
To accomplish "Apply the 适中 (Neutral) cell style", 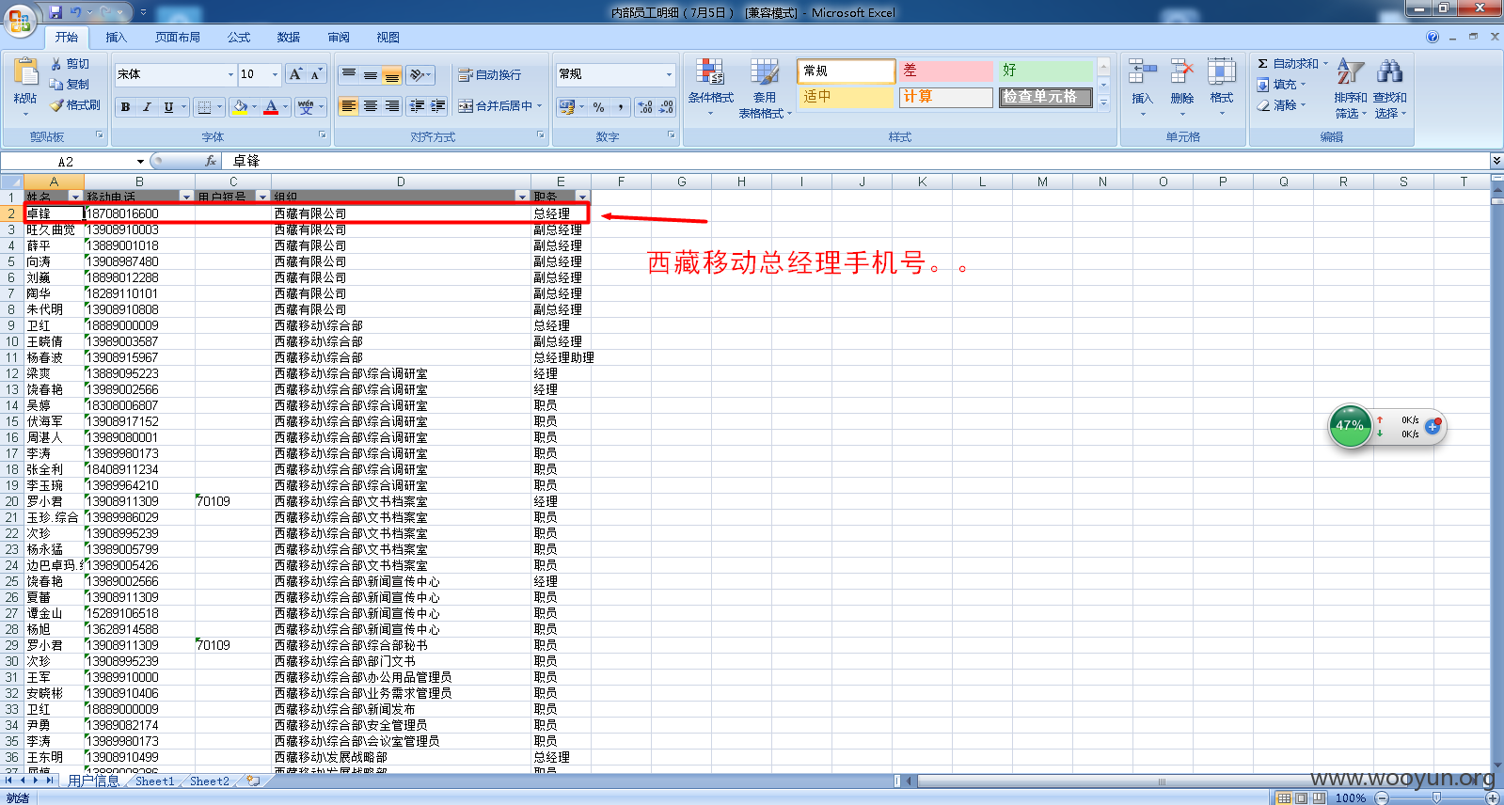I will 846,97.
